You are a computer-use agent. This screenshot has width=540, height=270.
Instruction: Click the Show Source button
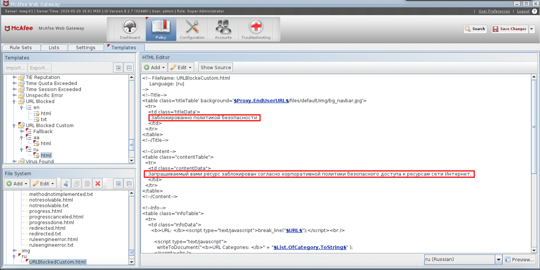click(215, 67)
